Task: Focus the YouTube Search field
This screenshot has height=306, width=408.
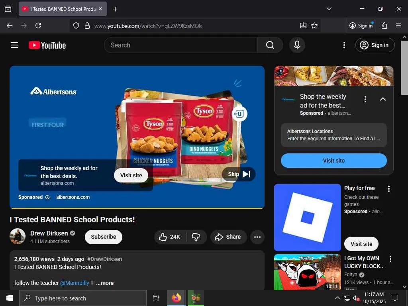Action: click(180, 45)
